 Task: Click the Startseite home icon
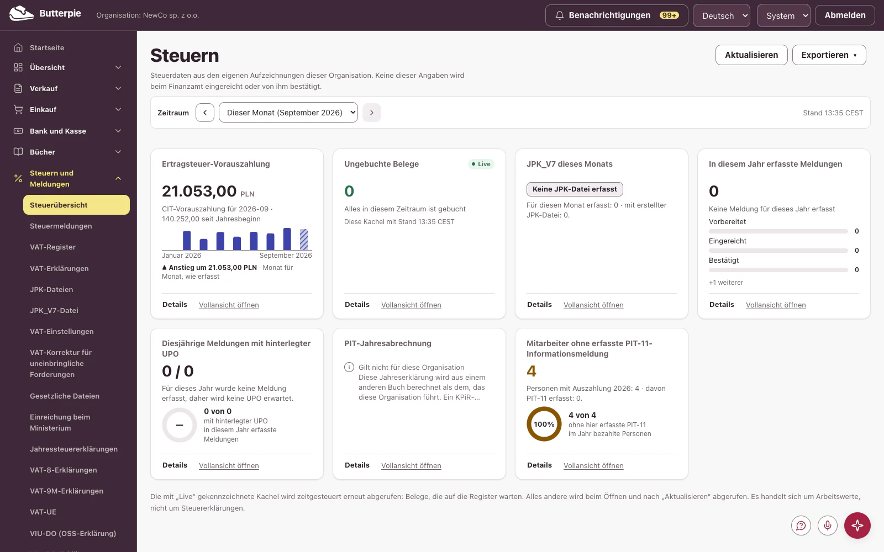(18, 47)
